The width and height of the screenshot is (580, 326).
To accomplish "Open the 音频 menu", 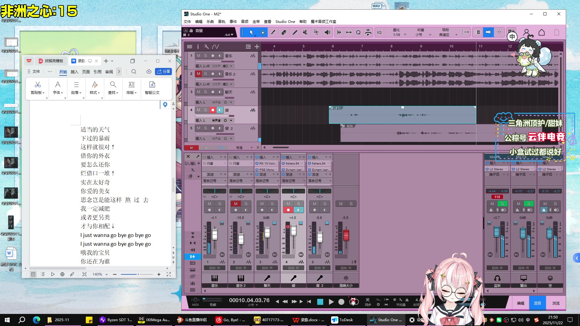I will click(244, 22).
